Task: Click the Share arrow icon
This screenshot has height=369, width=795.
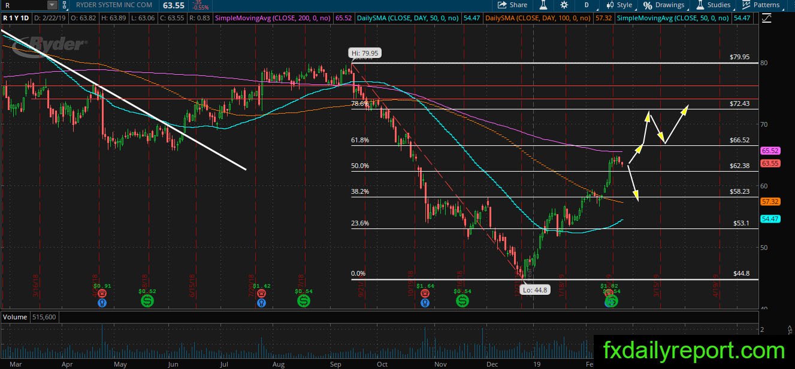Action: point(503,5)
